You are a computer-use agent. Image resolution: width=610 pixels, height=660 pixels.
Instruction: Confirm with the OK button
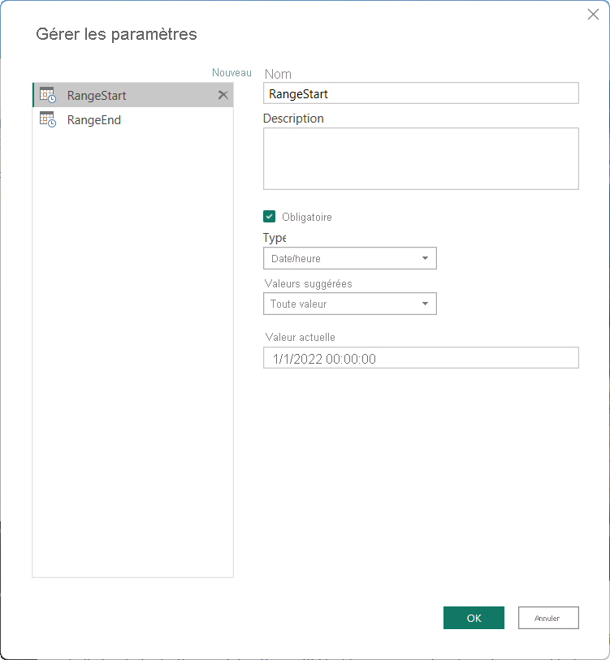pos(474,618)
